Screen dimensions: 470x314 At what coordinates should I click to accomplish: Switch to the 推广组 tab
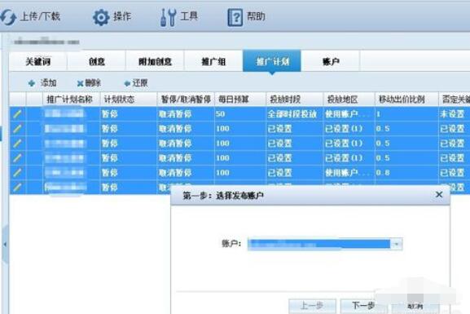[213, 61]
